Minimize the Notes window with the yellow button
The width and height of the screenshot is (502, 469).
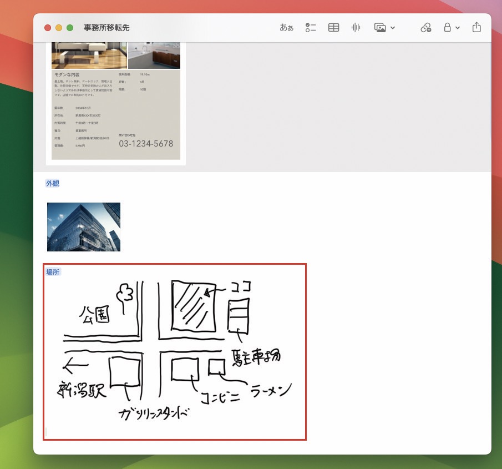[59, 28]
